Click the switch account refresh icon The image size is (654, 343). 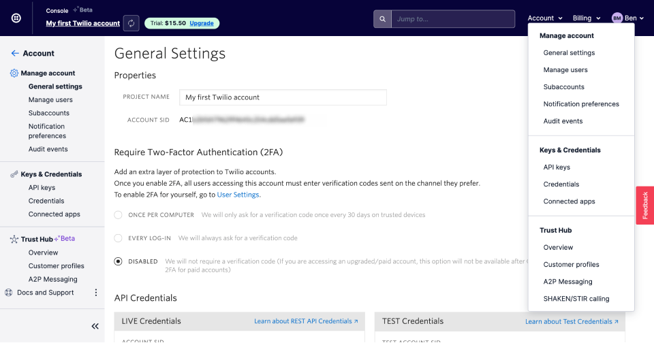click(131, 23)
